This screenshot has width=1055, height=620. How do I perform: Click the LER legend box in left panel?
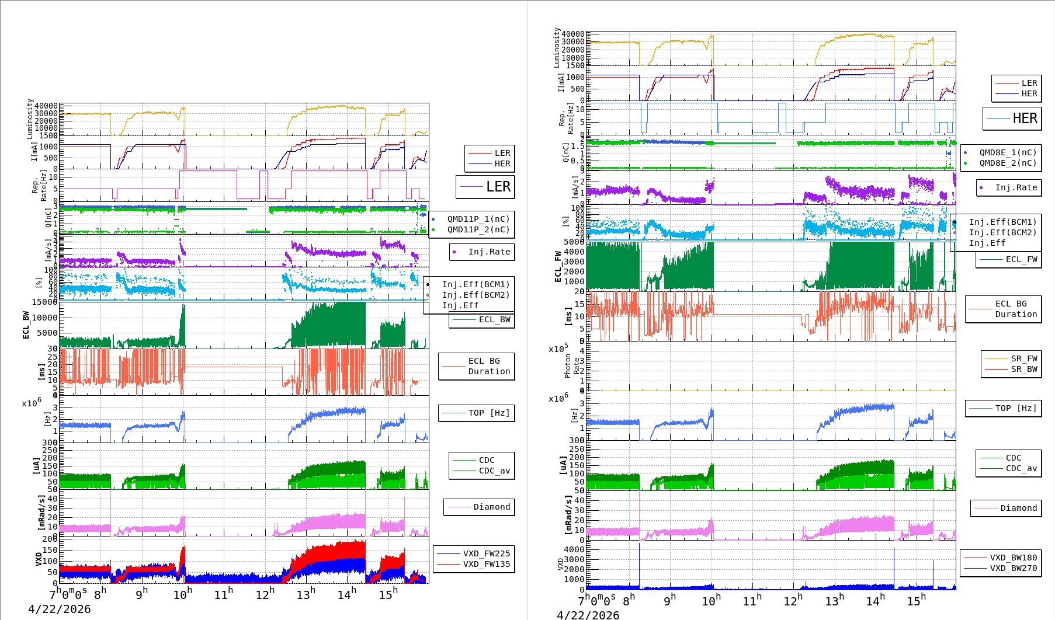coord(485,187)
